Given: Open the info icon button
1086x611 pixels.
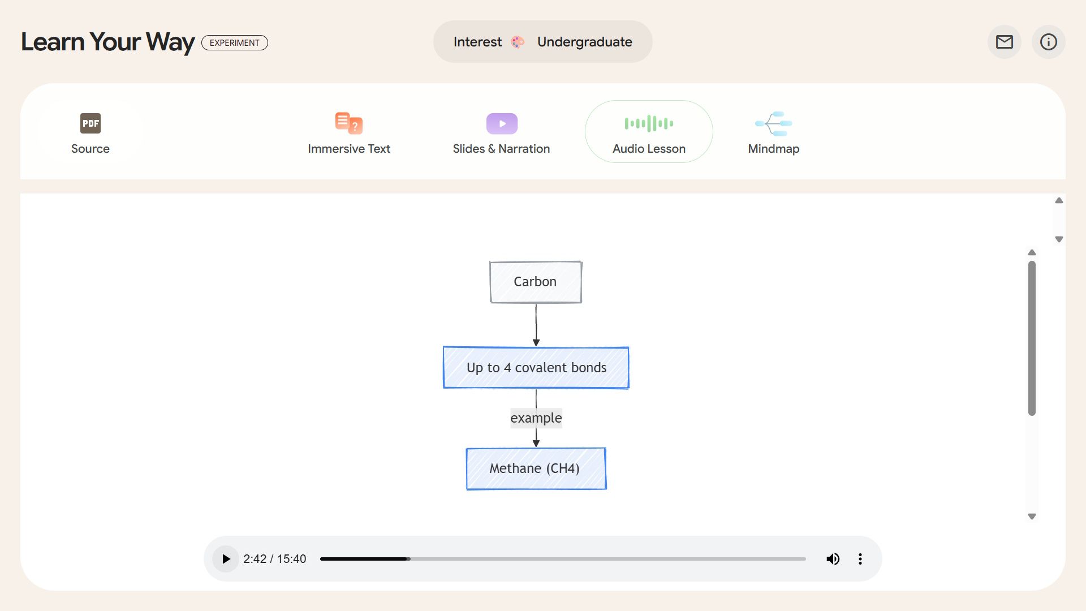Looking at the screenshot, I should [1049, 42].
